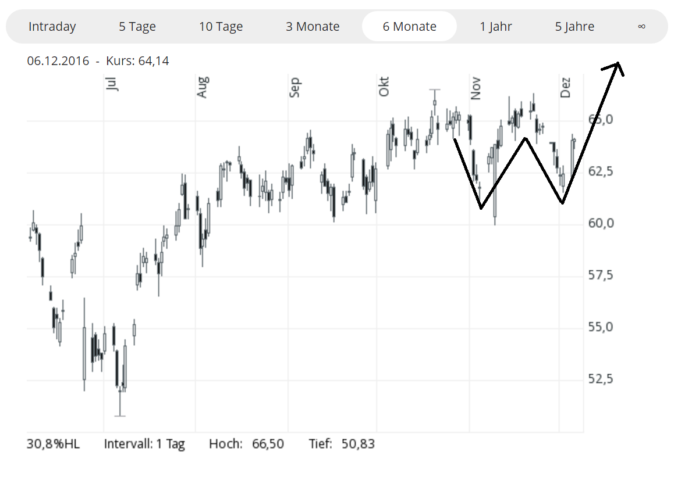Click the Intervall: 1 Tag label
Viewport: 699px width, 480px height.
[x=144, y=445]
